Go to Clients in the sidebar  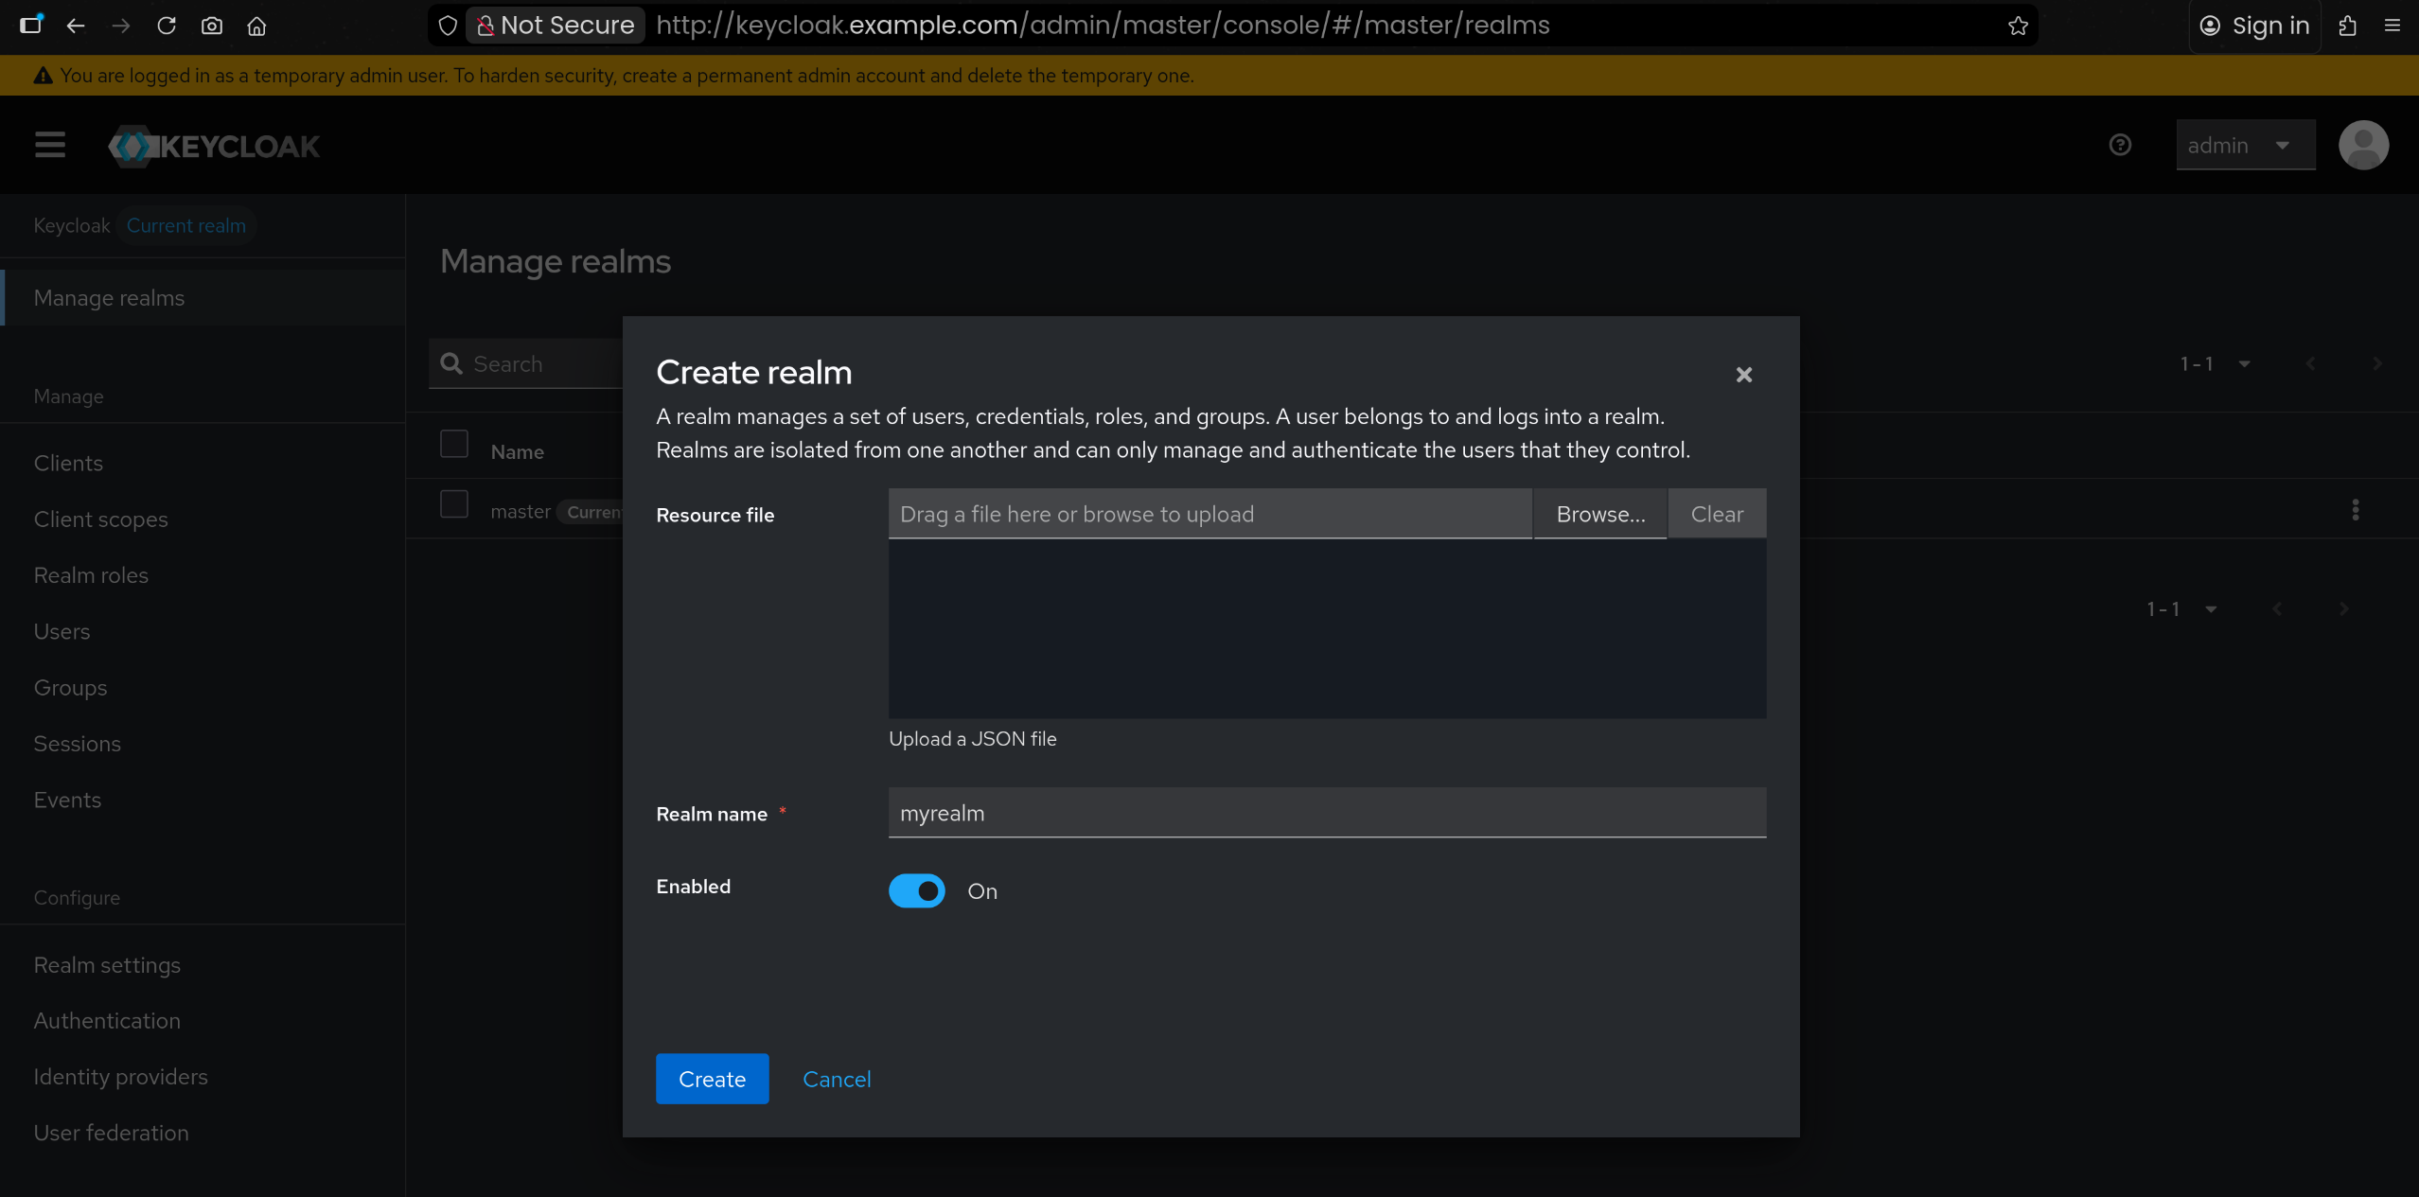click(68, 464)
